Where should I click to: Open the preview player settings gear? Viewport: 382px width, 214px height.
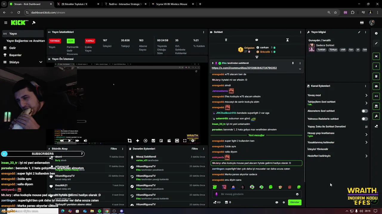pyautogui.click(x=193, y=141)
